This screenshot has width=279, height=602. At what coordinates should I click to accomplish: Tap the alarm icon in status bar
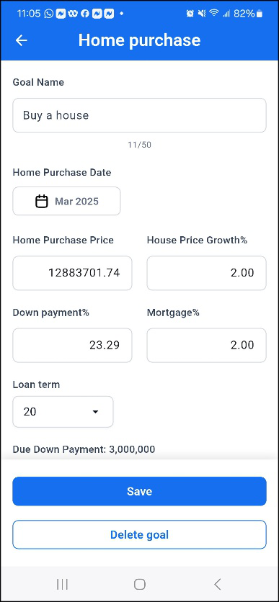click(x=190, y=14)
